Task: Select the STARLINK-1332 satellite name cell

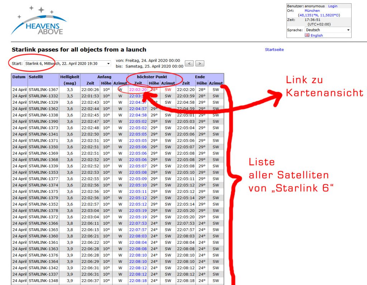Action: pos(43,96)
